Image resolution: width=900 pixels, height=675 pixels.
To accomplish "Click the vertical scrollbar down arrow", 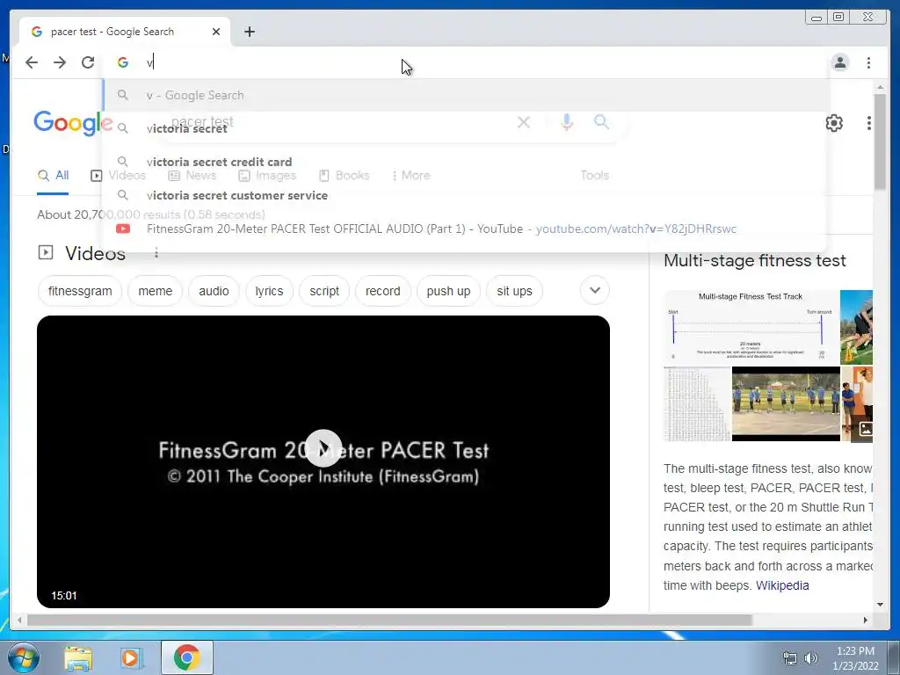I will [x=880, y=605].
